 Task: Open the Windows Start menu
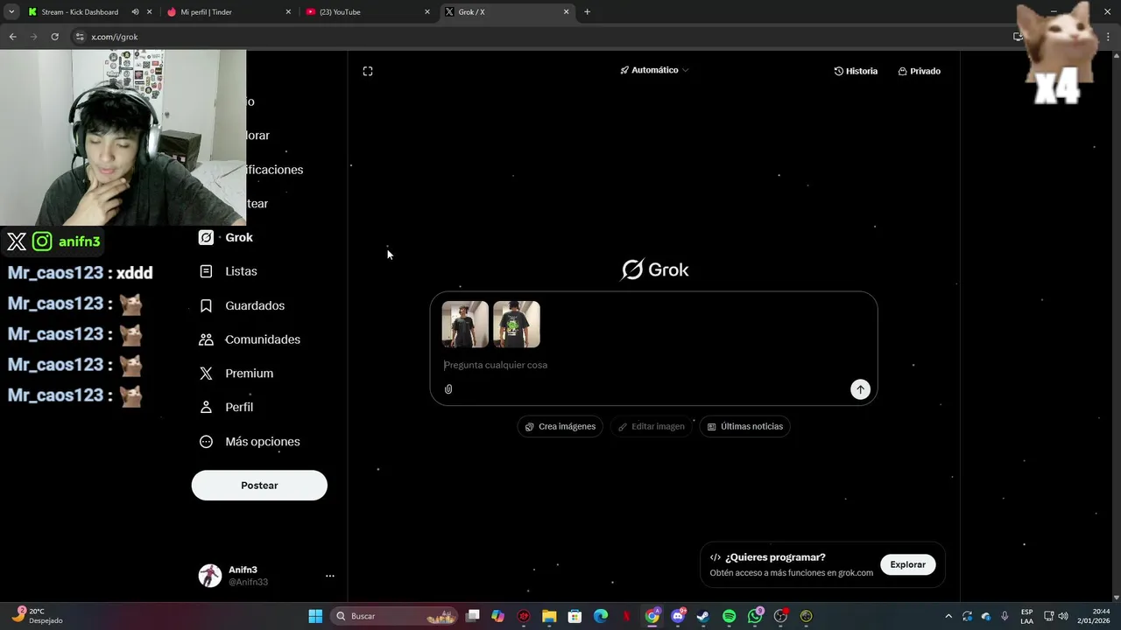[x=315, y=616]
